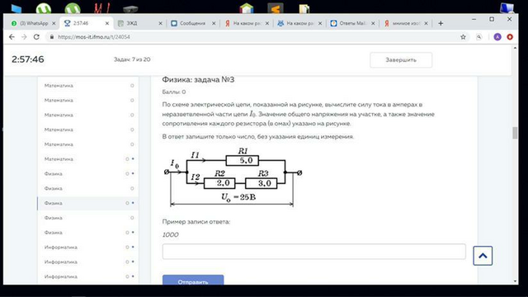Switch to the WhatsApp tab
528x297 pixels.
click(30, 23)
